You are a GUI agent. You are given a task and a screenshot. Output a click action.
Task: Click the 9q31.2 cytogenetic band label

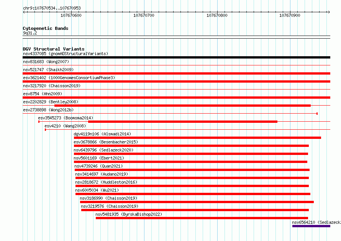point(30,33)
